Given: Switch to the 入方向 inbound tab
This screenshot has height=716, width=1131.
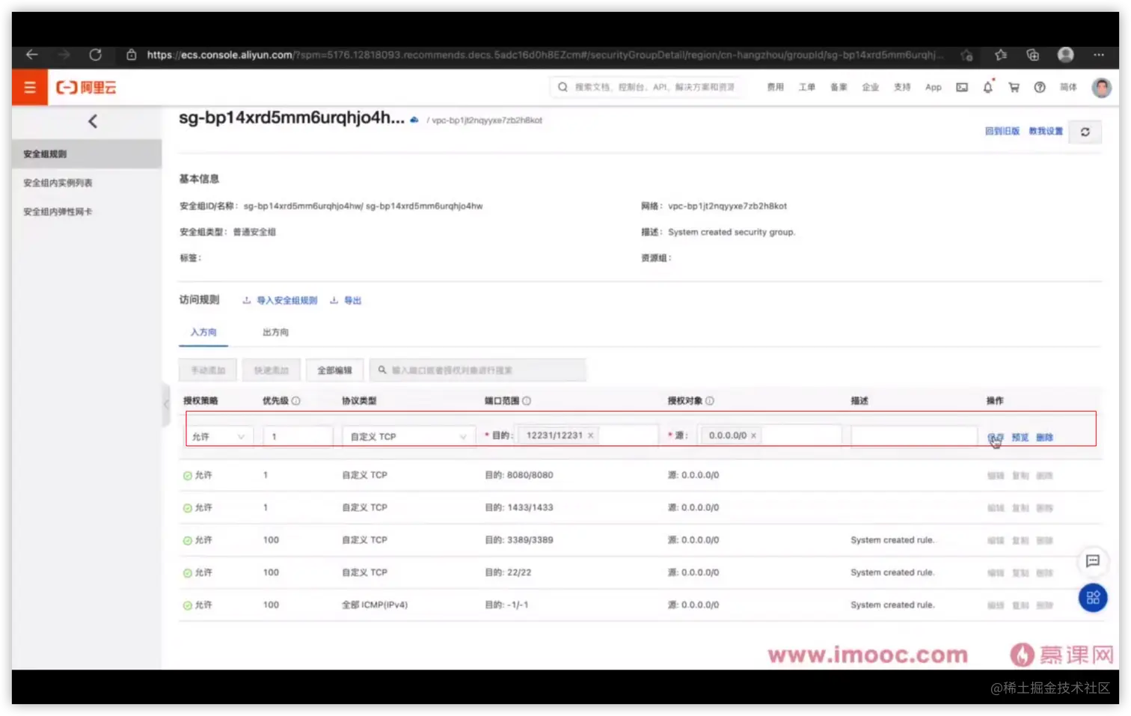Looking at the screenshot, I should 203,332.
